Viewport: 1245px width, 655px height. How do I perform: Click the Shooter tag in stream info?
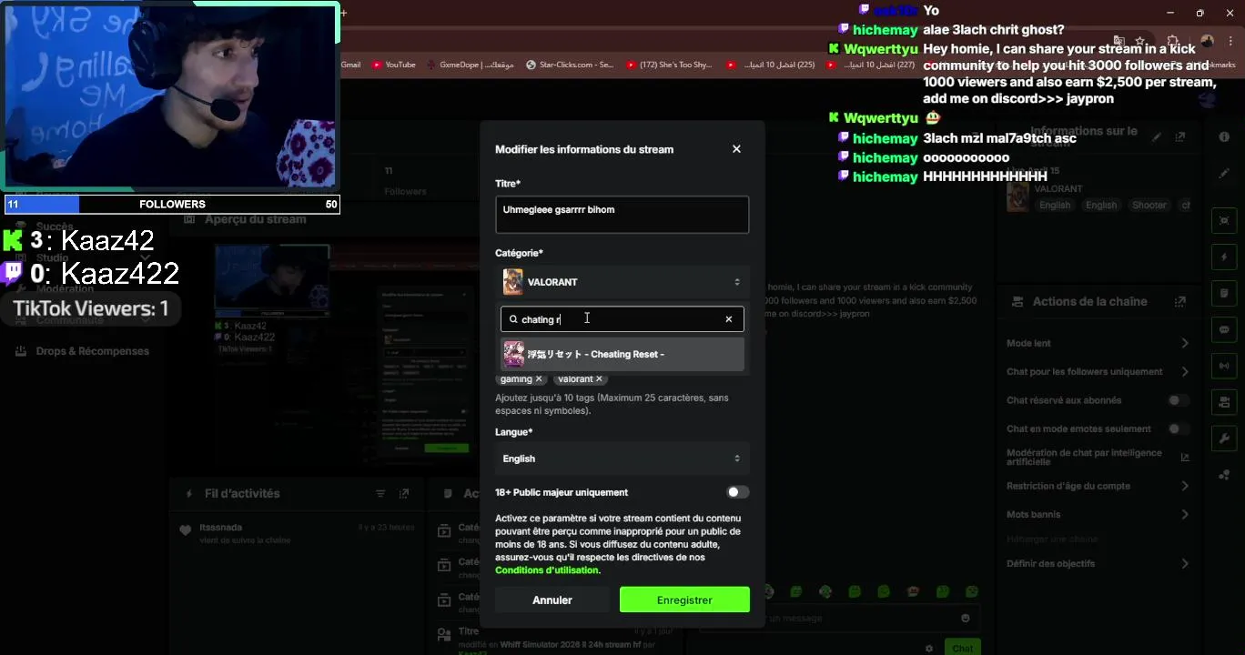(x=1149, y=206)
